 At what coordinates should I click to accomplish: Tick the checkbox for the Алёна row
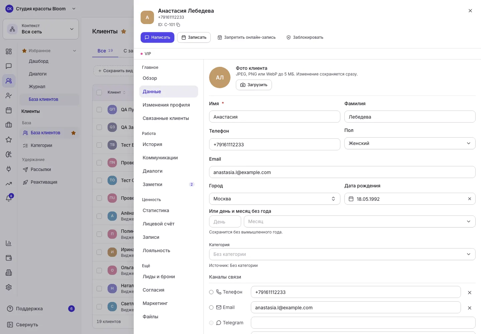[99, 216]
